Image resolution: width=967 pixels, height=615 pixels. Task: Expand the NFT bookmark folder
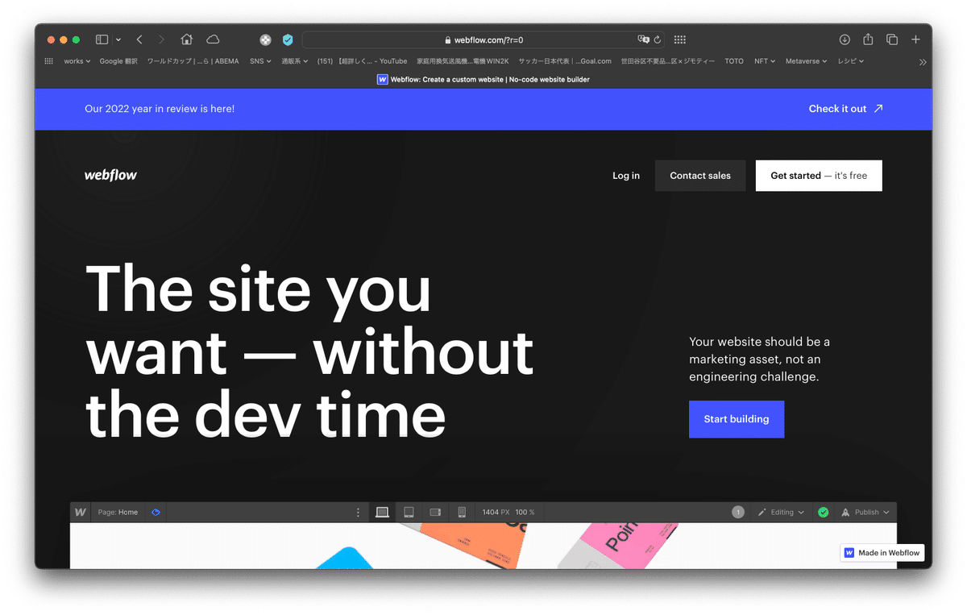point(765,61)
